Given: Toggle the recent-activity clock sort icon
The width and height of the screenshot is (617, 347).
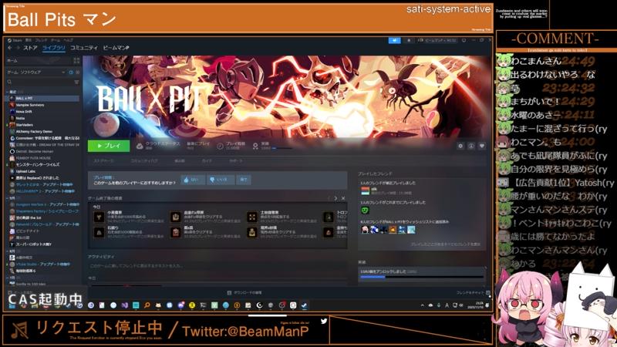Looking at the screenshot, I should tap(71, 72).
